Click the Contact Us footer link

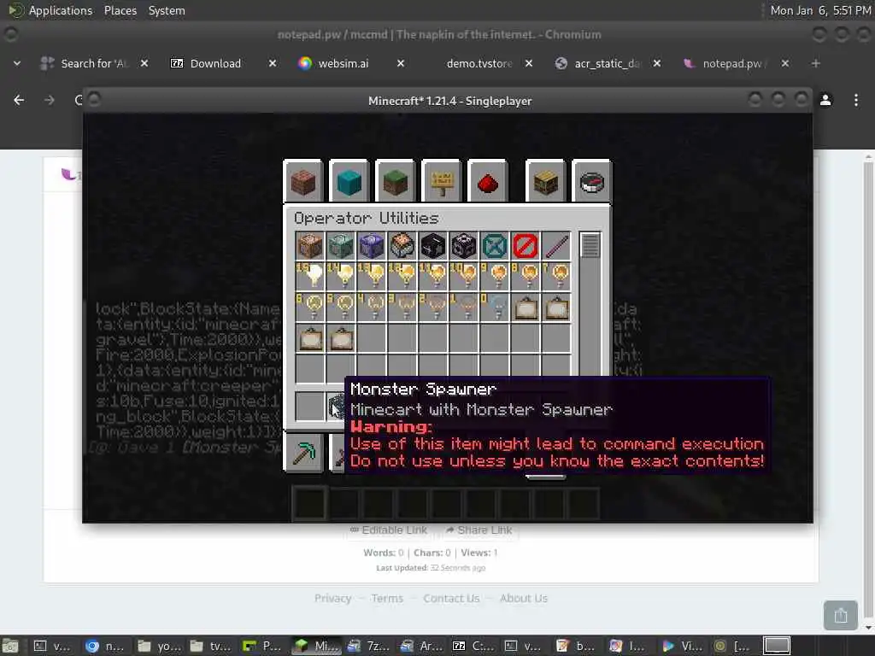[451, 599]
